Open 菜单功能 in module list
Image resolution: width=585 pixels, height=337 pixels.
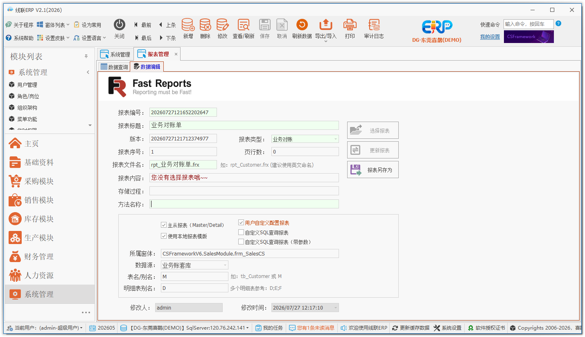tap(27, 119)
